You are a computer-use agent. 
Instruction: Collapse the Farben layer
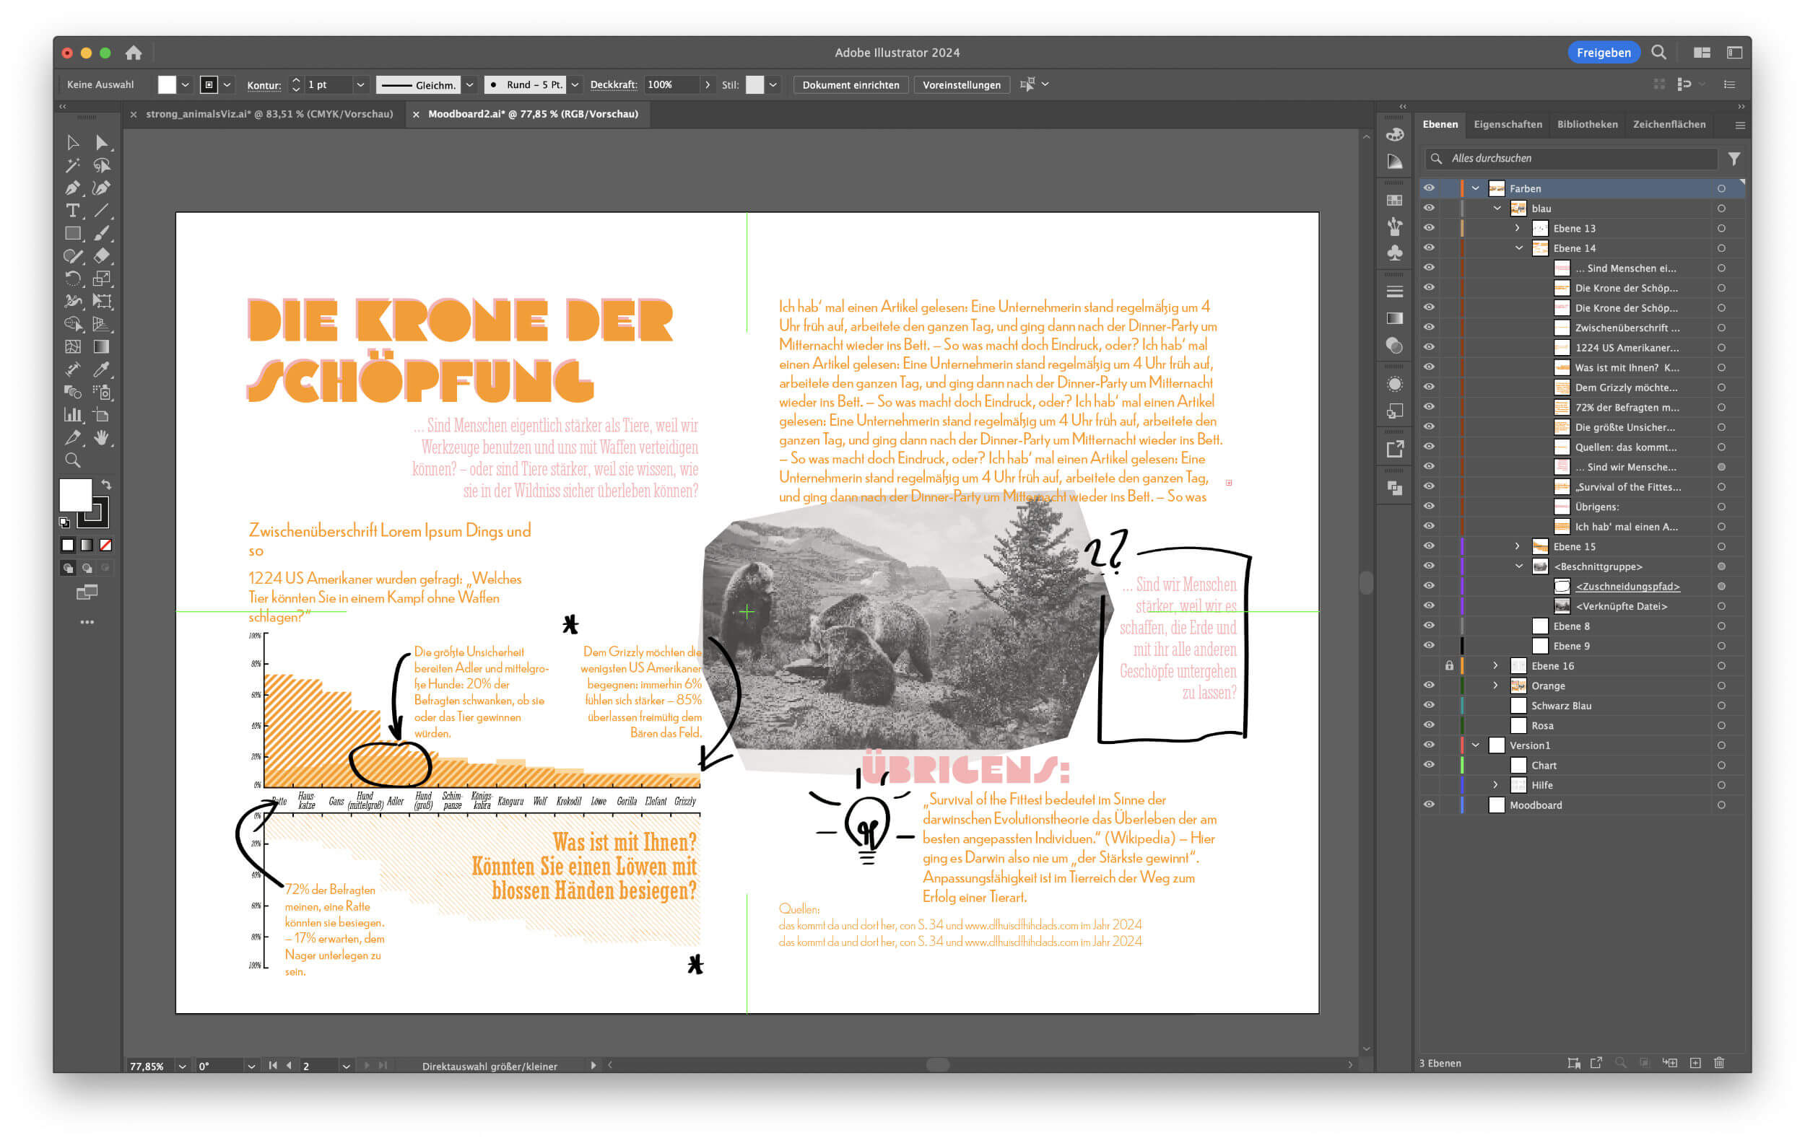point(1475,188)
